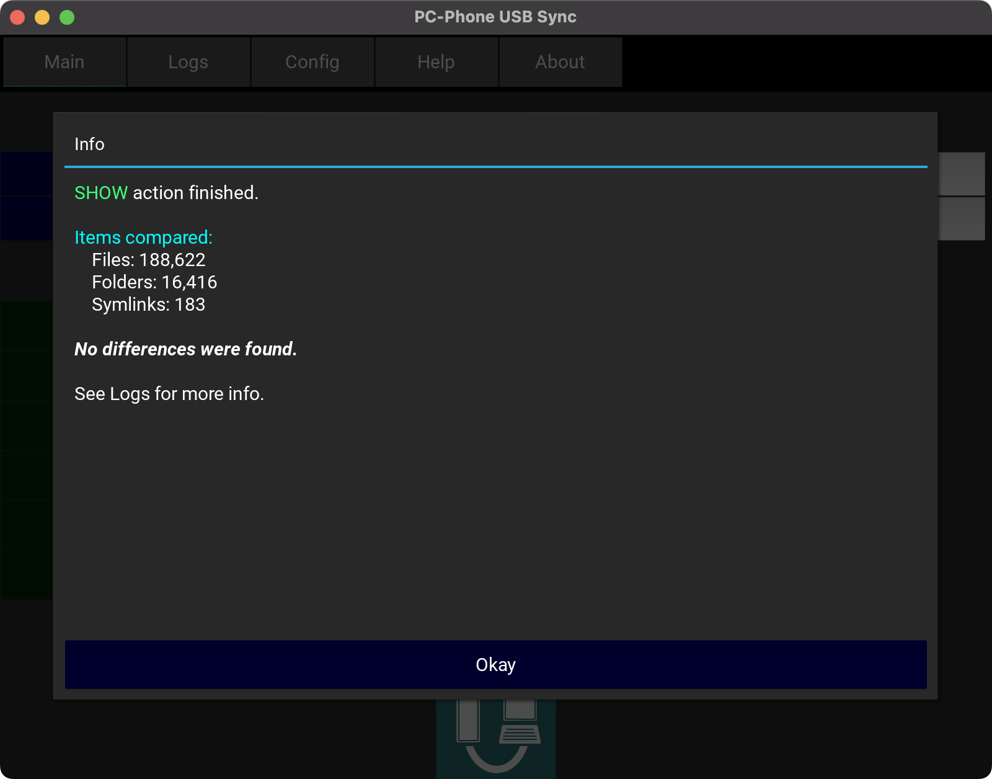The height and width of the screenshot is (779, 992).
Task: Maximize the window with the green button
Action: [x=67, y=17]
